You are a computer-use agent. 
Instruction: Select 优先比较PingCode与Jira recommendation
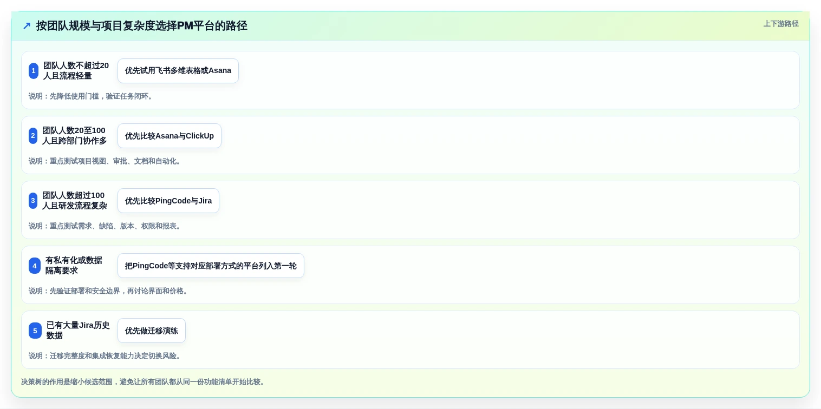point(168,201)
